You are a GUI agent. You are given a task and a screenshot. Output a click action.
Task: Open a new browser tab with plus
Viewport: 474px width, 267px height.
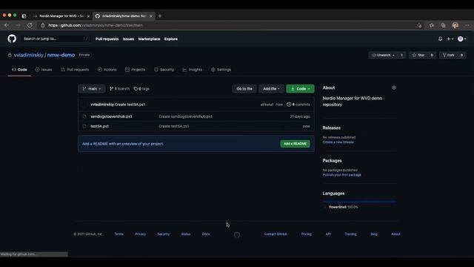(x=160, y=16)
